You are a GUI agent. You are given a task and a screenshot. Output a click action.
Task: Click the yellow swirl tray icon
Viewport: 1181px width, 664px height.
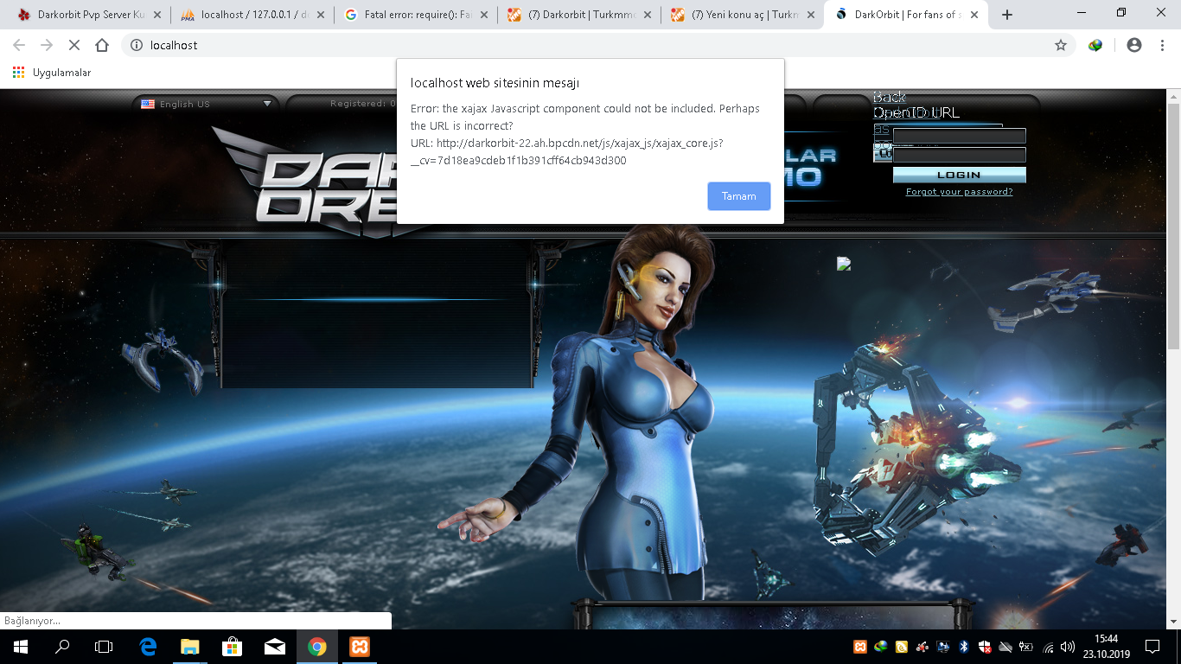[x=902, y=647]
